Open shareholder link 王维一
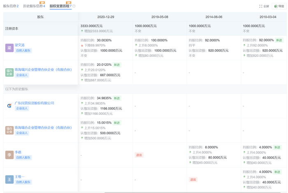 pyautogui.click(x=19, y=177)
